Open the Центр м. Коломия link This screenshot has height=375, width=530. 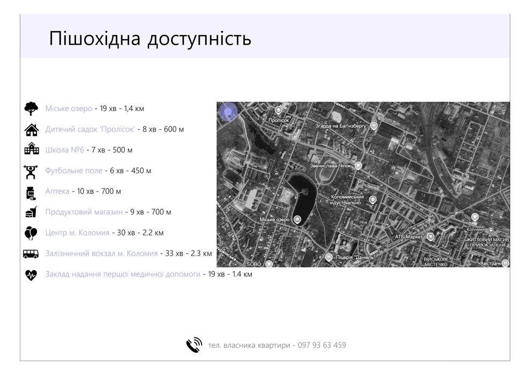(77, 233)
